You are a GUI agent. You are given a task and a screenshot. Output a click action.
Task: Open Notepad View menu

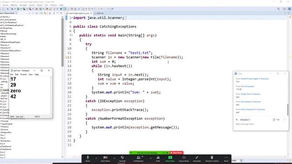click(31, 74)
